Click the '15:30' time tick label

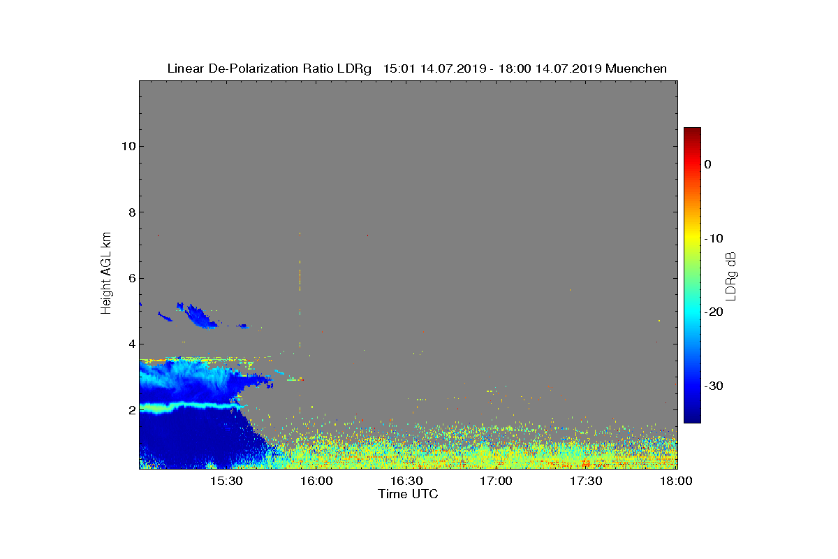point(227,481)
